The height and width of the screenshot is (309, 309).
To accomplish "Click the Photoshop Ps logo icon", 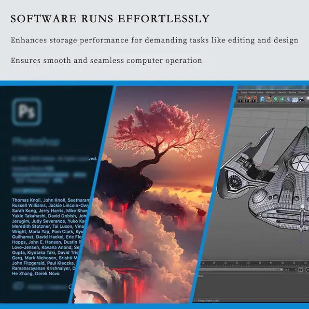I will (x=27, y=112).
